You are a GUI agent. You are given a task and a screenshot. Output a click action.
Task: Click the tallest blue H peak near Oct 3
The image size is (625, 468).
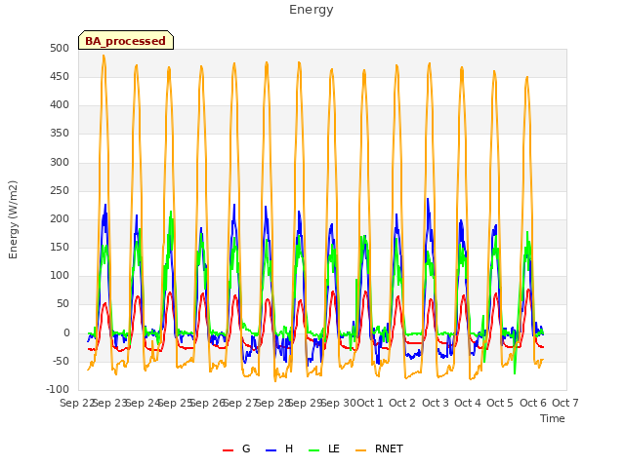(428, 199)
